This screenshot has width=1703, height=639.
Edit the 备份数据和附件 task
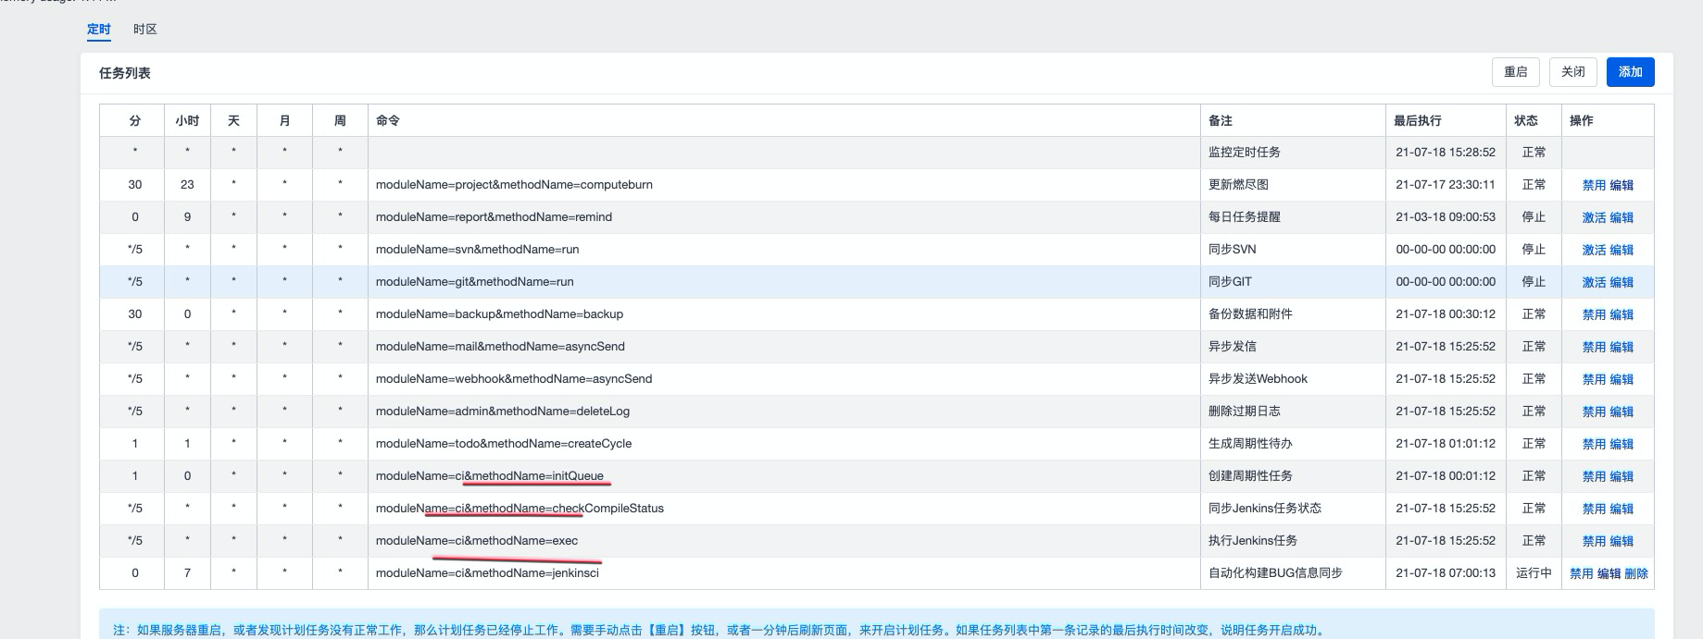click(1622, 314)
